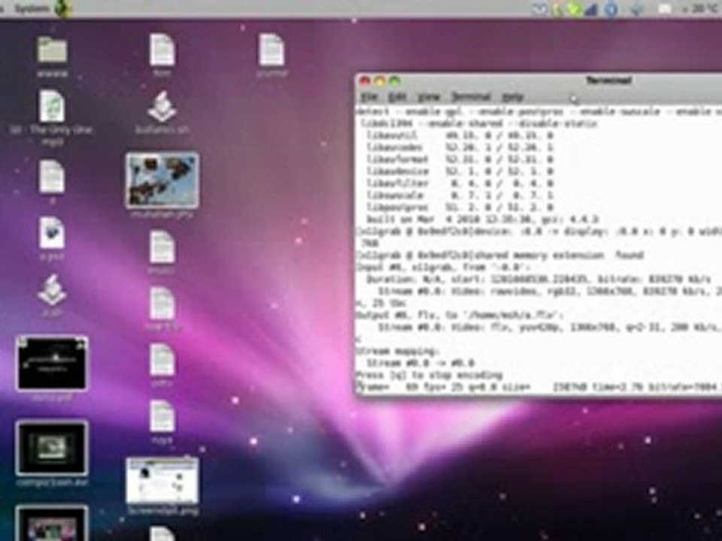Click the 'frame= 69 fps= 25' status line
The width and height of the screenshot is (722, 541).
tap(538, 388)
